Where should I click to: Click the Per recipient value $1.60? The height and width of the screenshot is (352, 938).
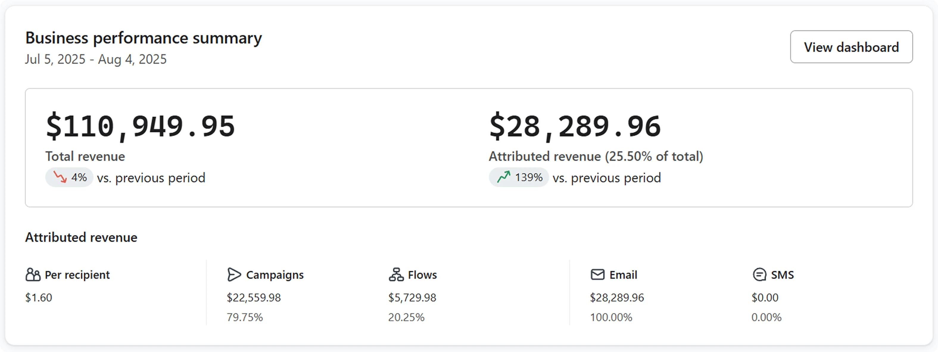pyautogui.click(x=39, y=298)
